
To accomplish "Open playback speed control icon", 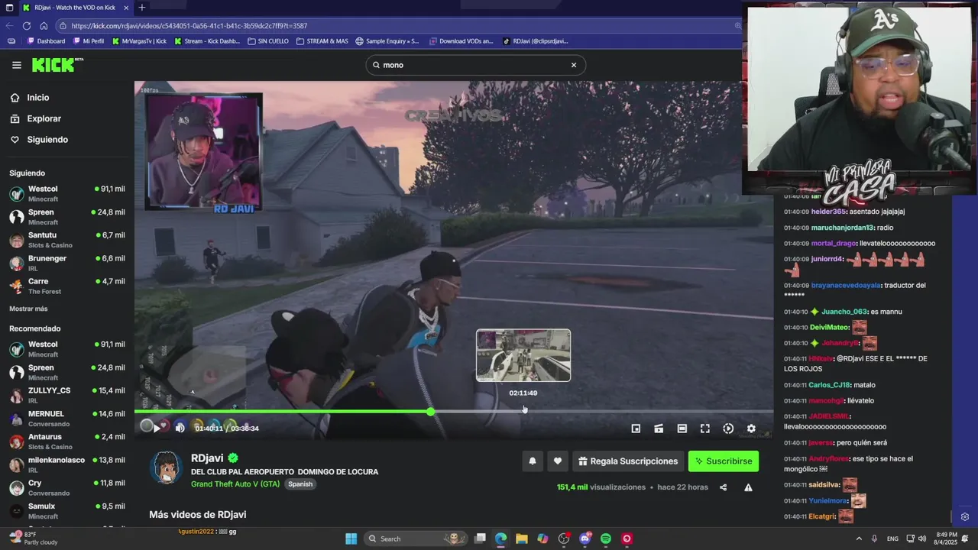I will (728, 429).
